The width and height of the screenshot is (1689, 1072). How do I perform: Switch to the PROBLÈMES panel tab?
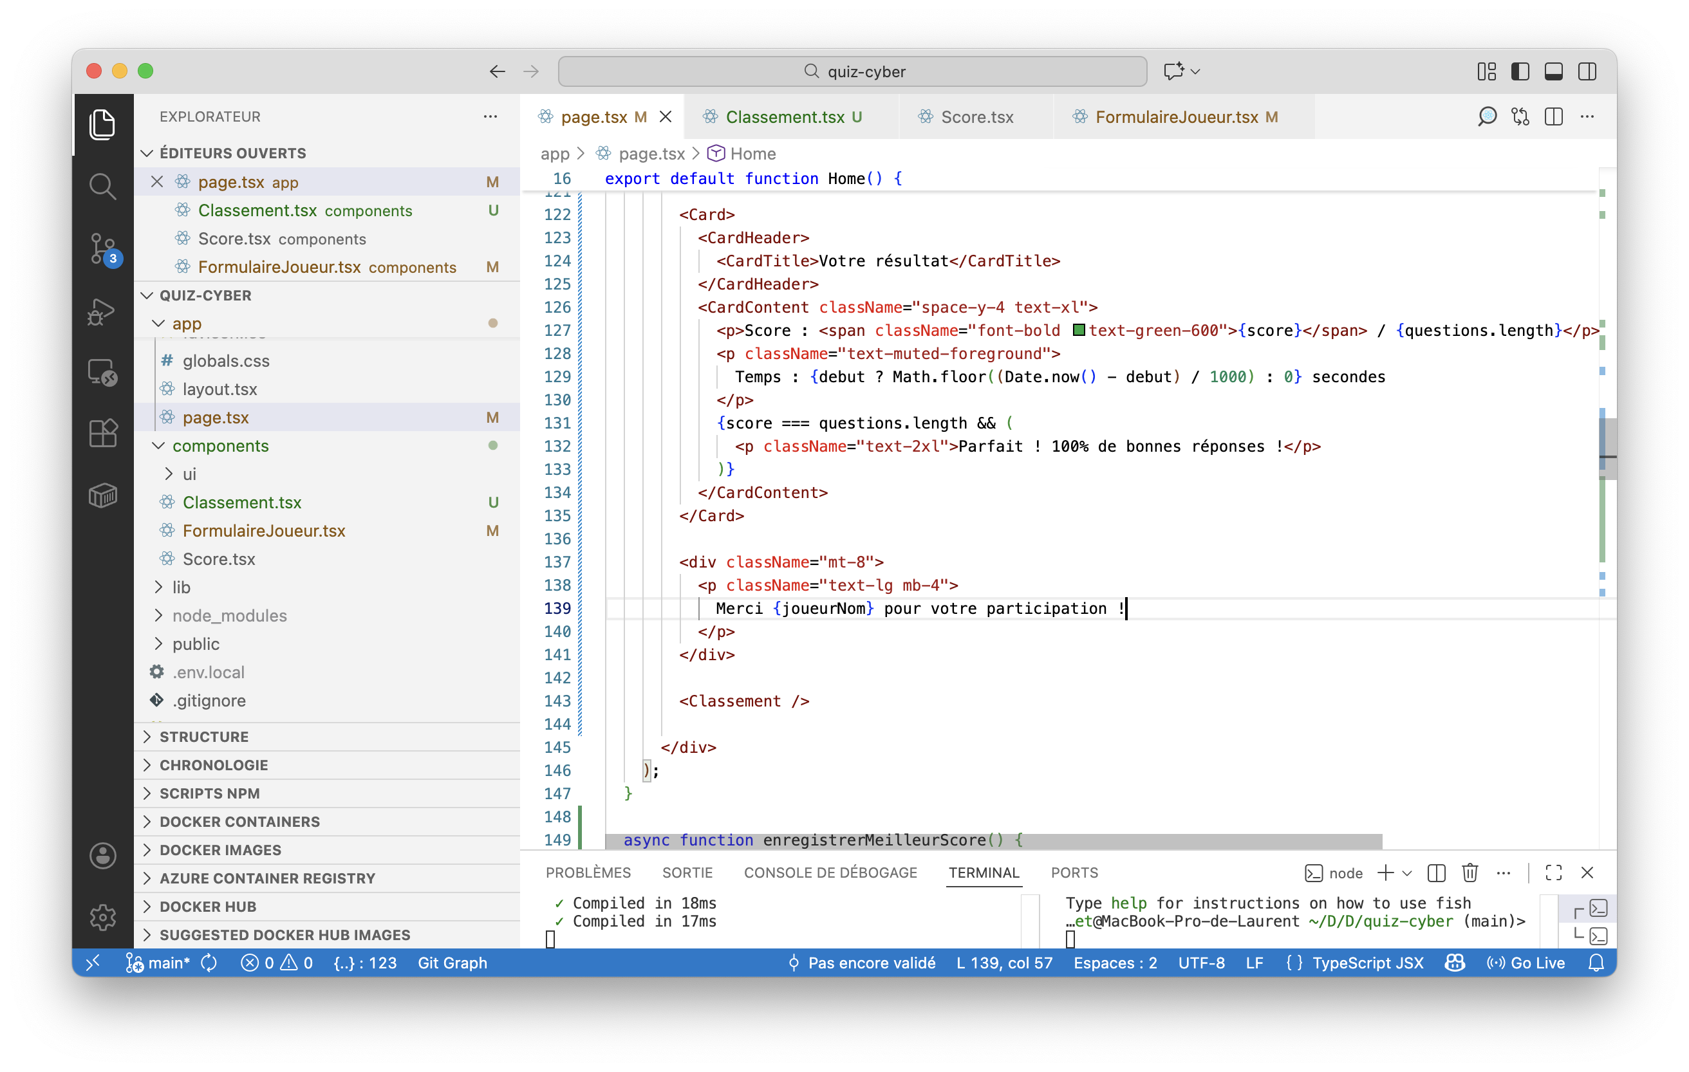pyautogui.click(x=588, y=873)
